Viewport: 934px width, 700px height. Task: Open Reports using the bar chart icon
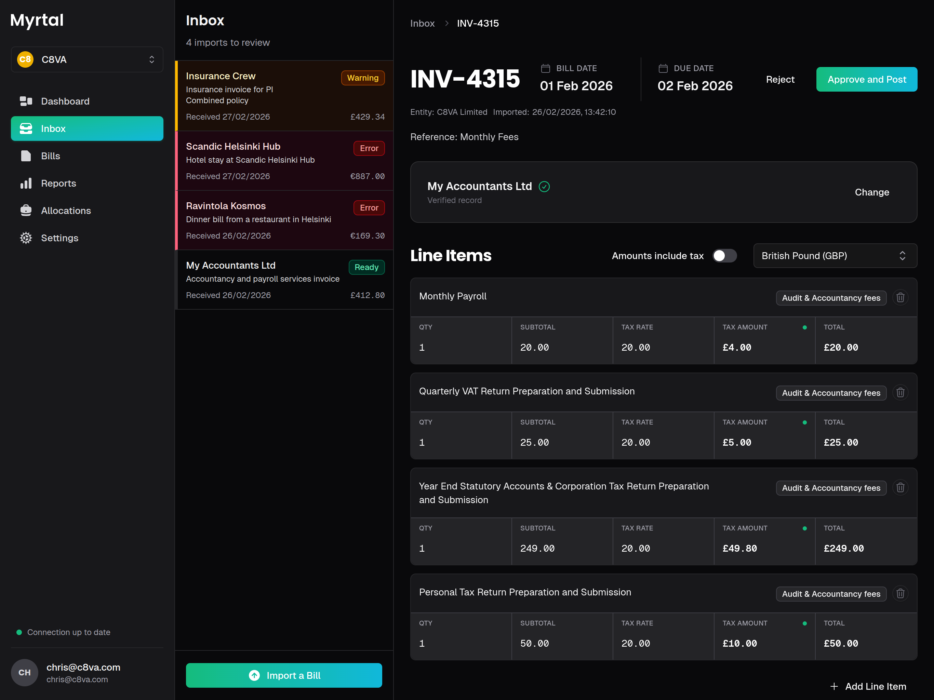pos(26,183)
